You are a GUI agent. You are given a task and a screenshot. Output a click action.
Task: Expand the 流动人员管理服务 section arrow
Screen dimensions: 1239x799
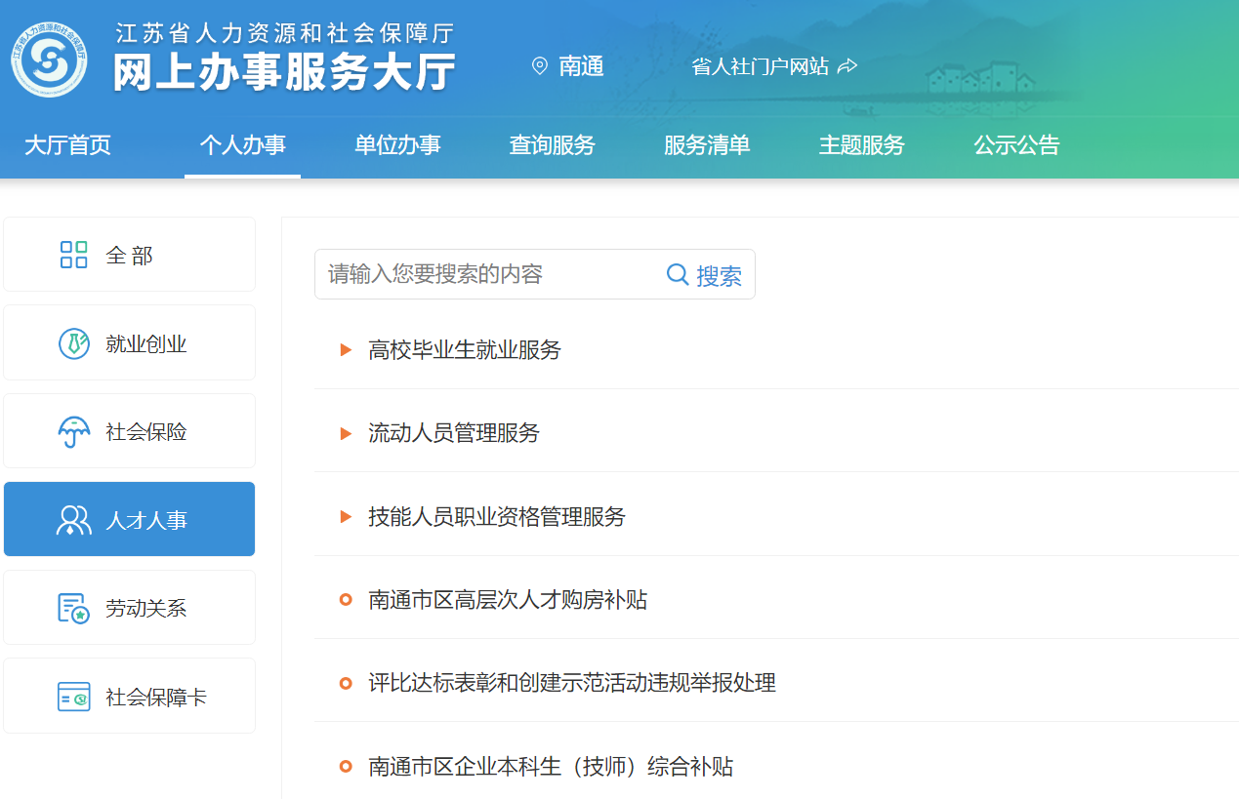pyautogui.click(x=346, y=433)
